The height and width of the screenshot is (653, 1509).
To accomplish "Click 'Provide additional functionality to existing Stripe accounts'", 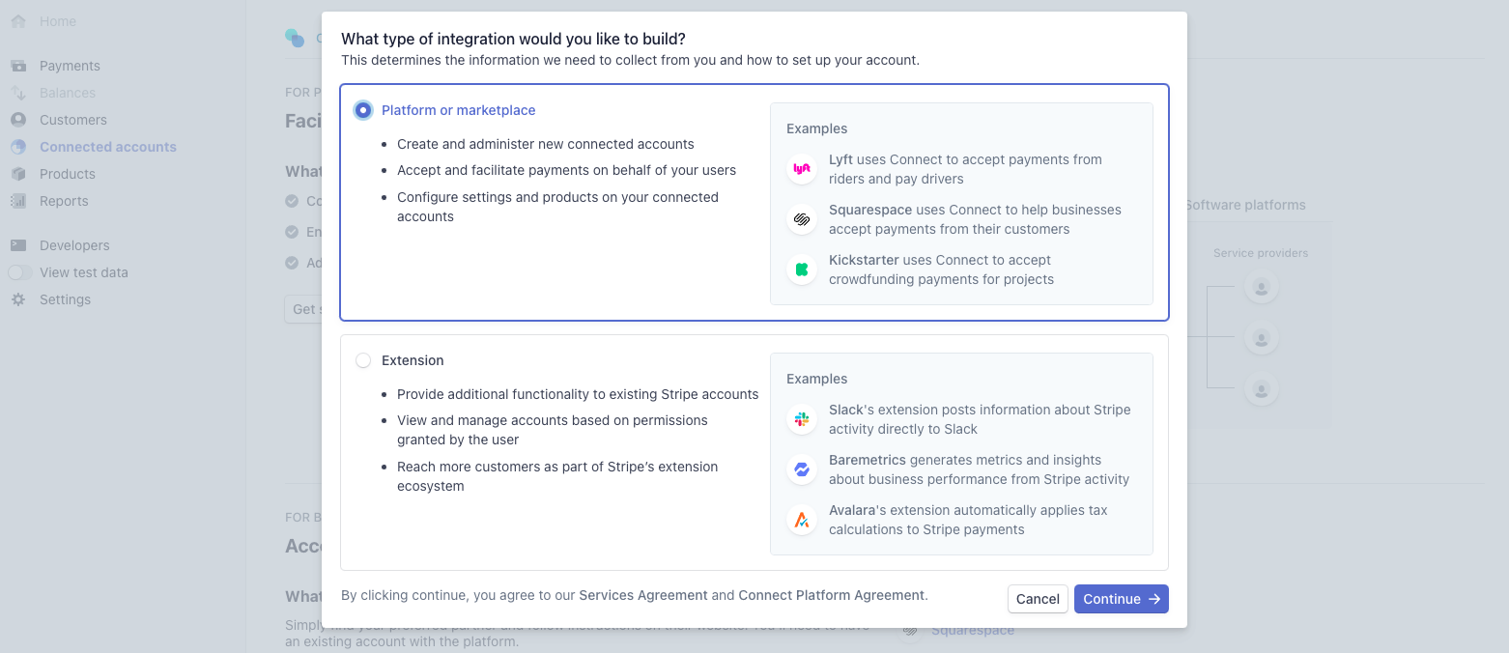I will pos(578,394).
